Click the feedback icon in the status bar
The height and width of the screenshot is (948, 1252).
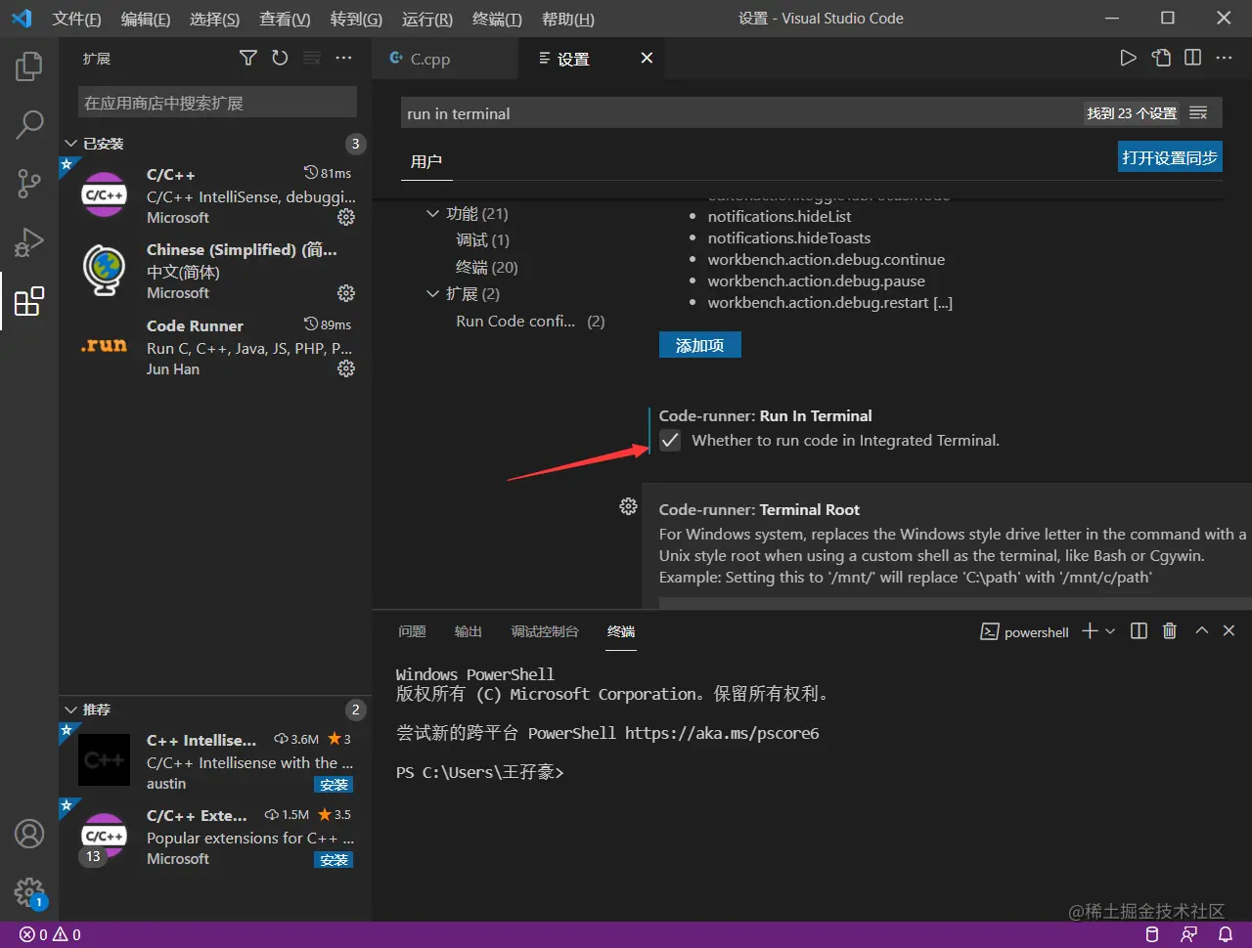coord(1188,934)
